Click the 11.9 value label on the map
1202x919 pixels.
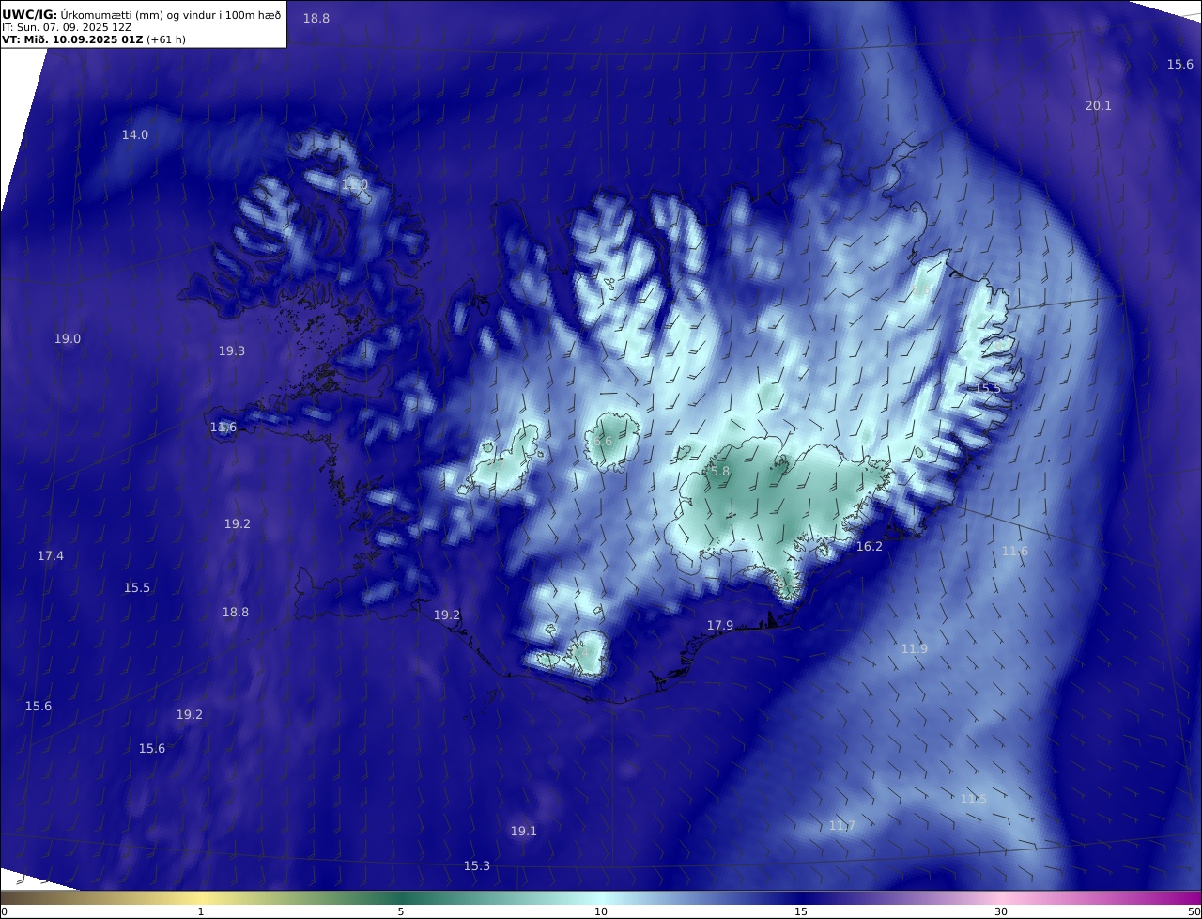[915, 649]
